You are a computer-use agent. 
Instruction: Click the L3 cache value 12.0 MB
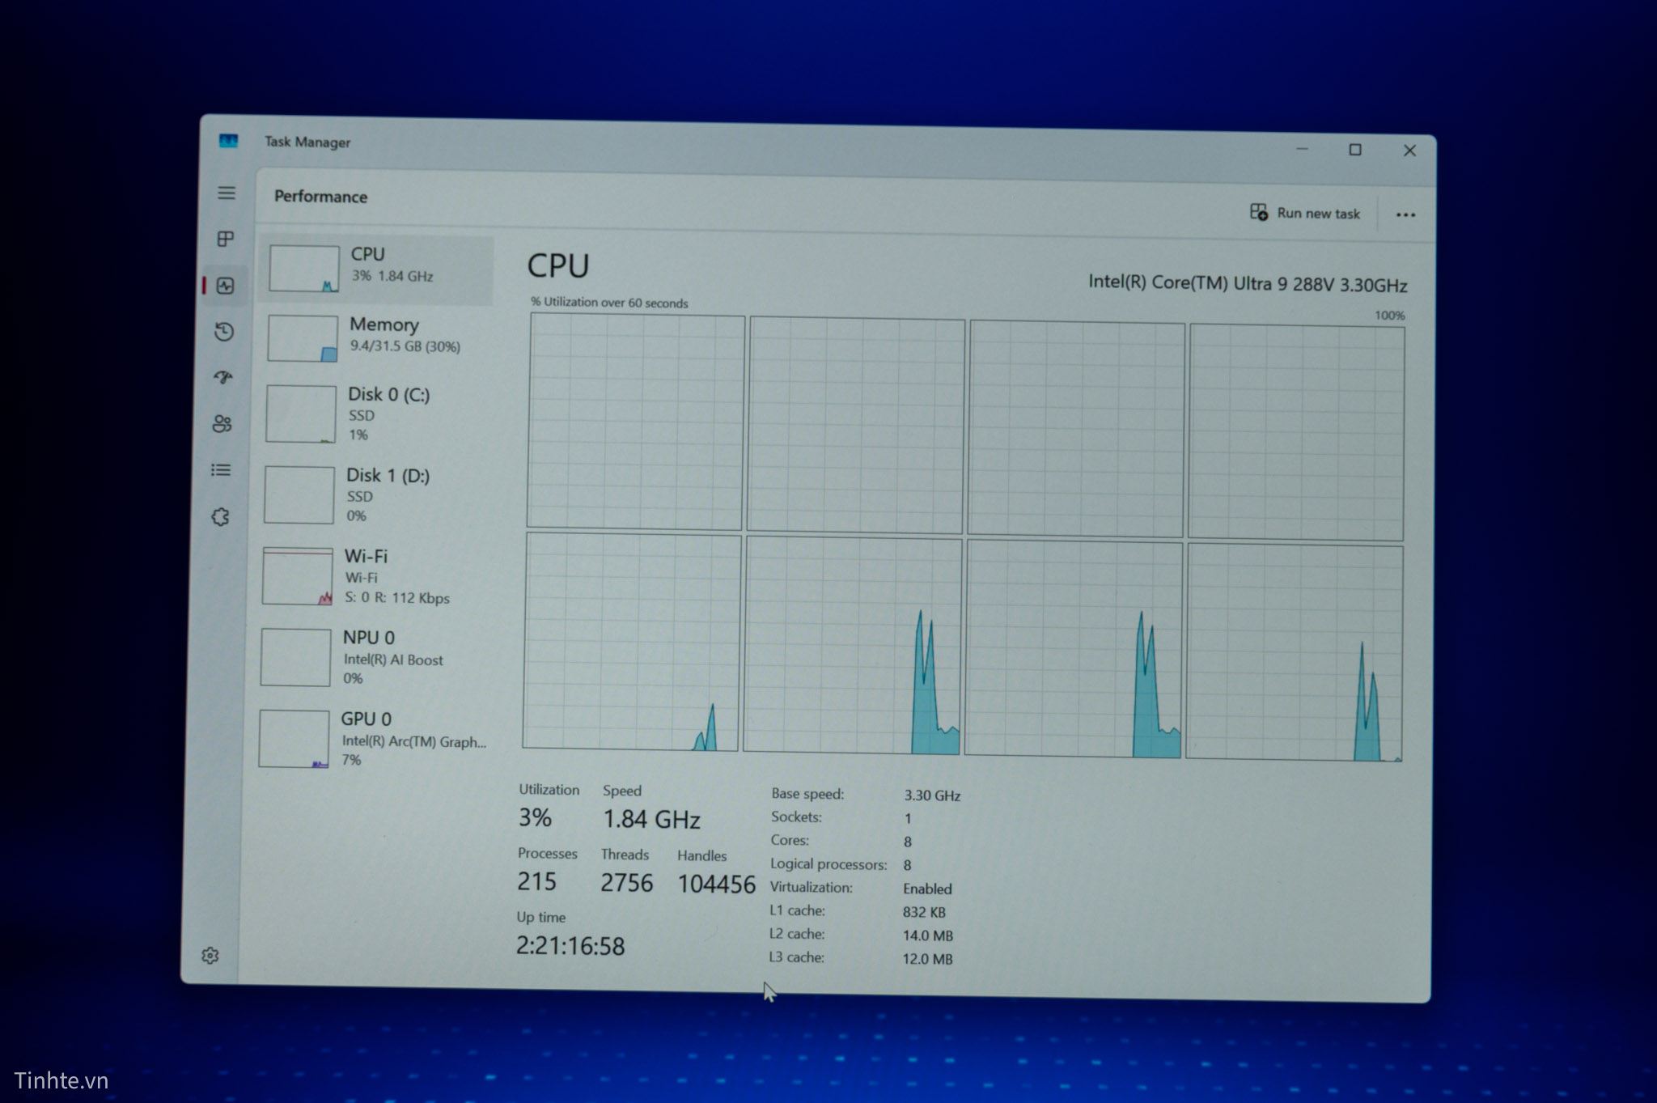[927, 959]
